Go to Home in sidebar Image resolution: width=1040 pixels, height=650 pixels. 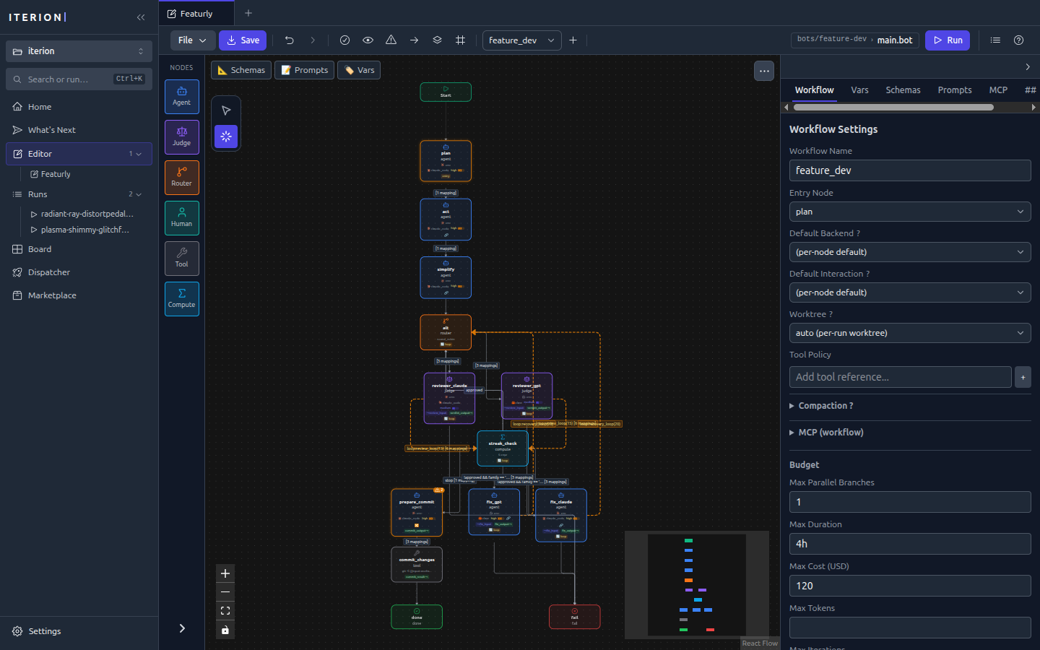[79, 107]
